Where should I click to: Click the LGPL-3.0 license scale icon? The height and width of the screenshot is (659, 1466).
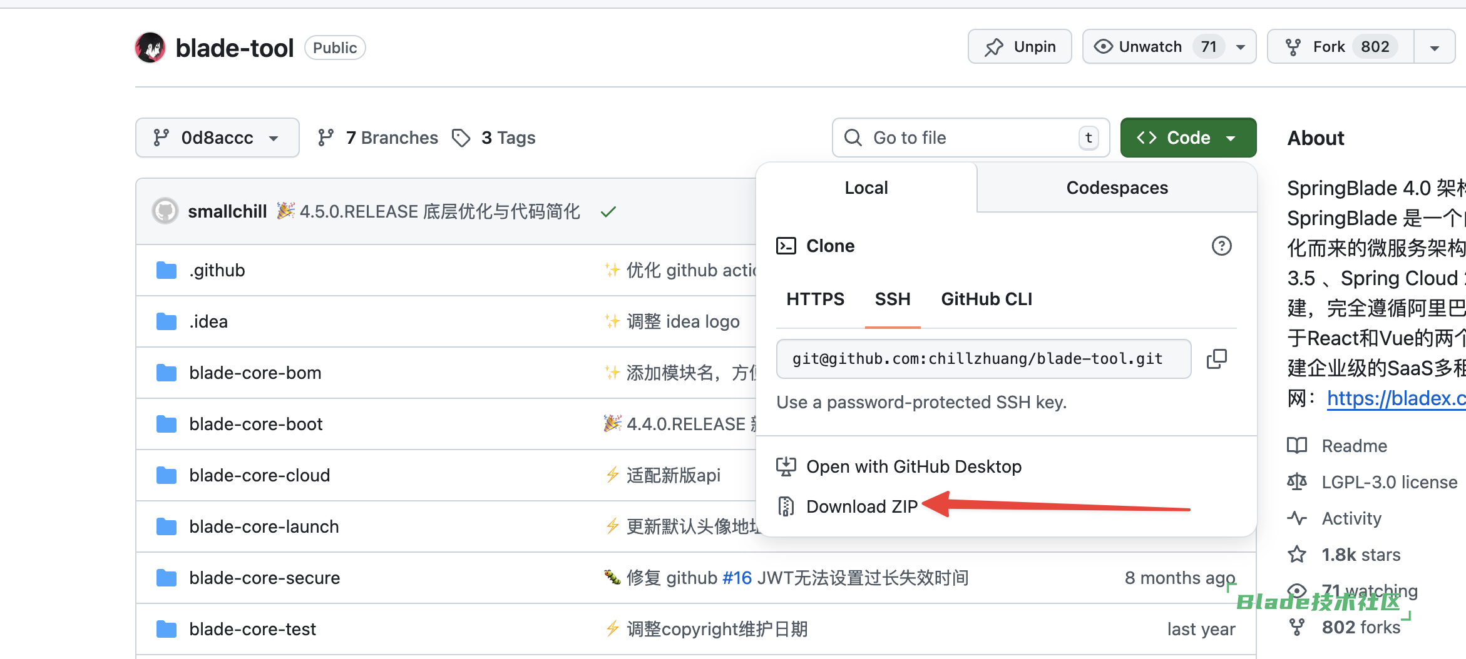pyautogui.click(x=1296, y=482)
